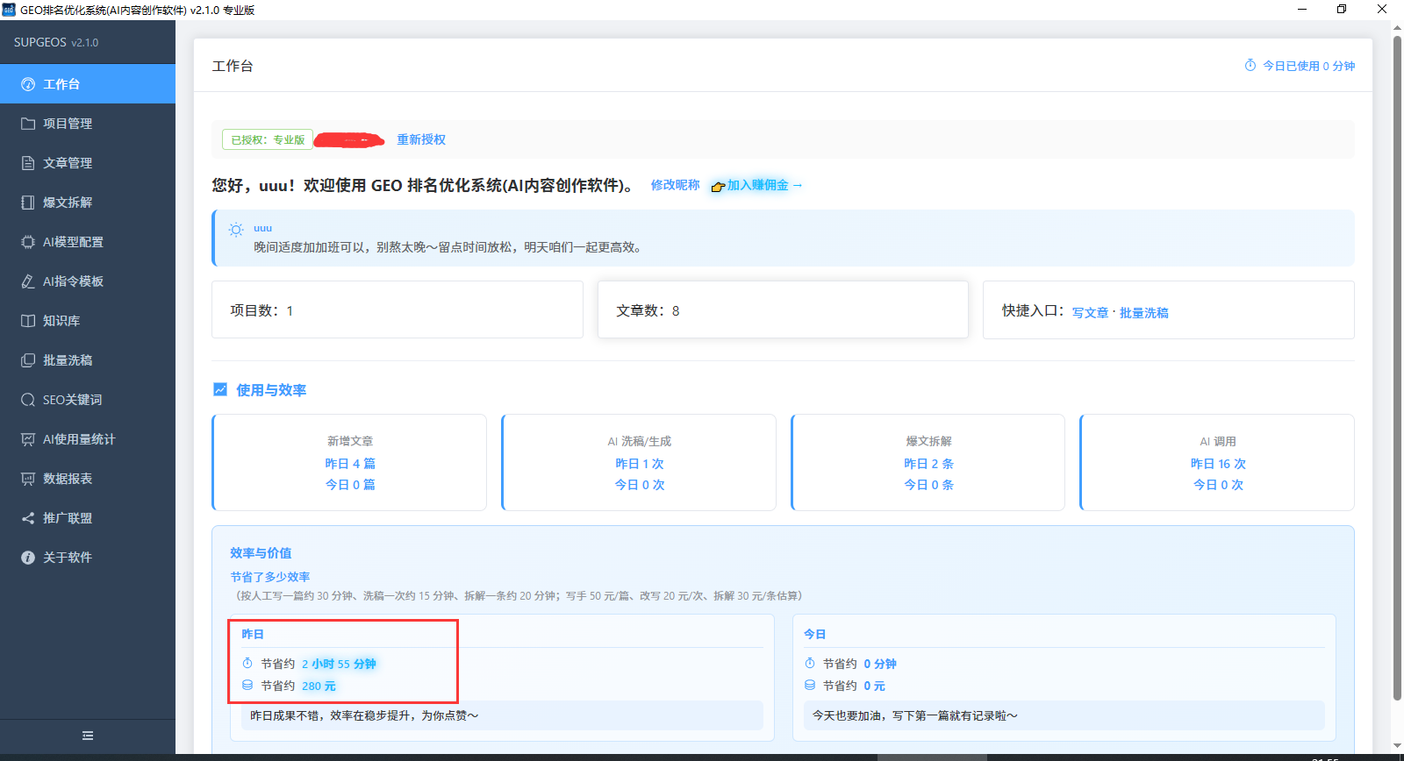The image size is (1404, 761).
Task: Click 修改昵称 link
Action: [x=676, y=185]
